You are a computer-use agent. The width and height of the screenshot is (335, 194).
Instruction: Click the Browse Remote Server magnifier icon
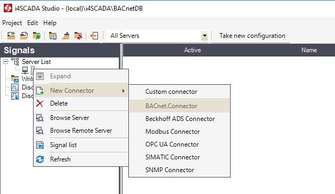pyautogui.click(x=40, y=131)
